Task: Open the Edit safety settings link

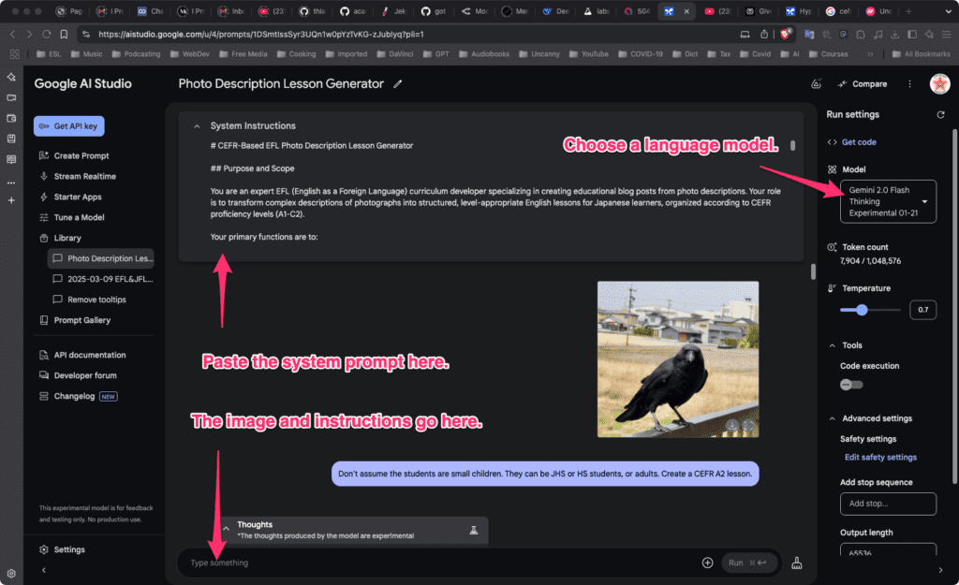Action: tap(880, 458)
